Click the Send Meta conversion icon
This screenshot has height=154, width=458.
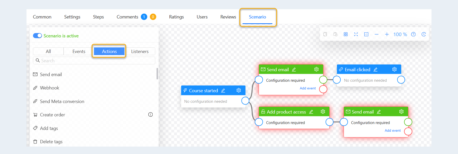click(x=35, y=101)
